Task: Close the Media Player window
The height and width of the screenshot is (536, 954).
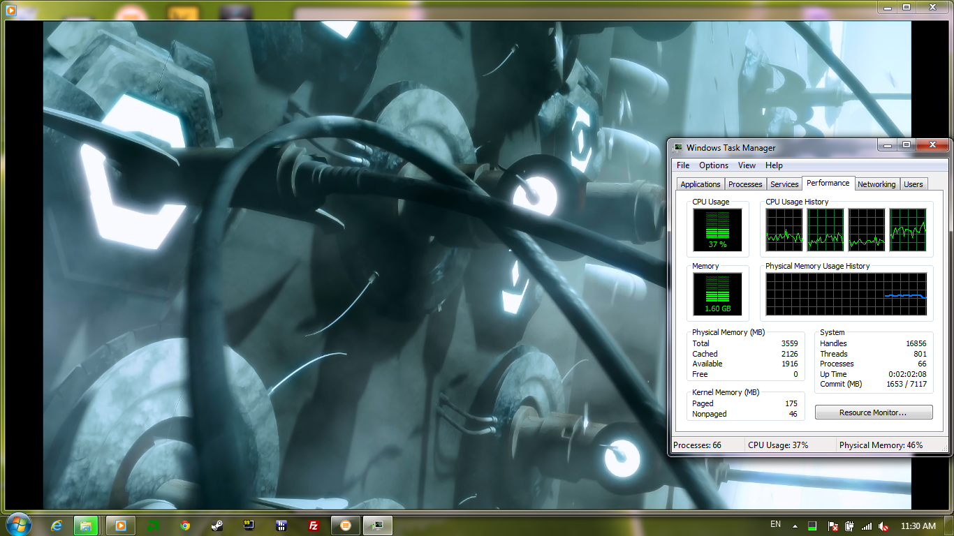Action: 932,6
